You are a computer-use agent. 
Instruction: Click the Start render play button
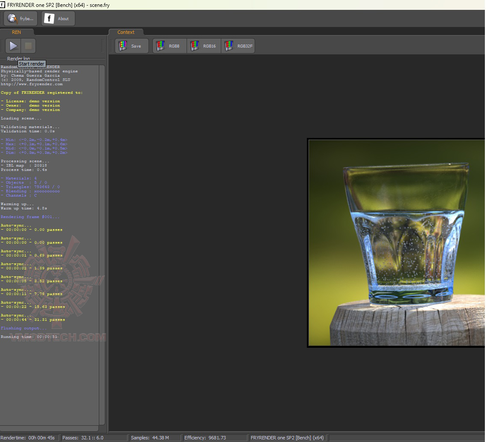(13, 46)
